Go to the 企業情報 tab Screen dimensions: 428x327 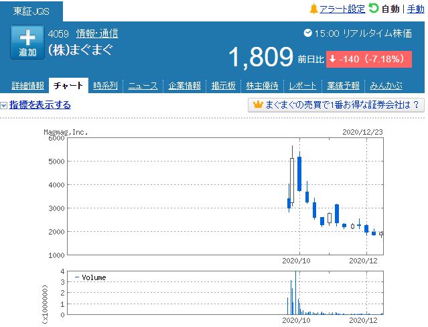tap(184, 86)
